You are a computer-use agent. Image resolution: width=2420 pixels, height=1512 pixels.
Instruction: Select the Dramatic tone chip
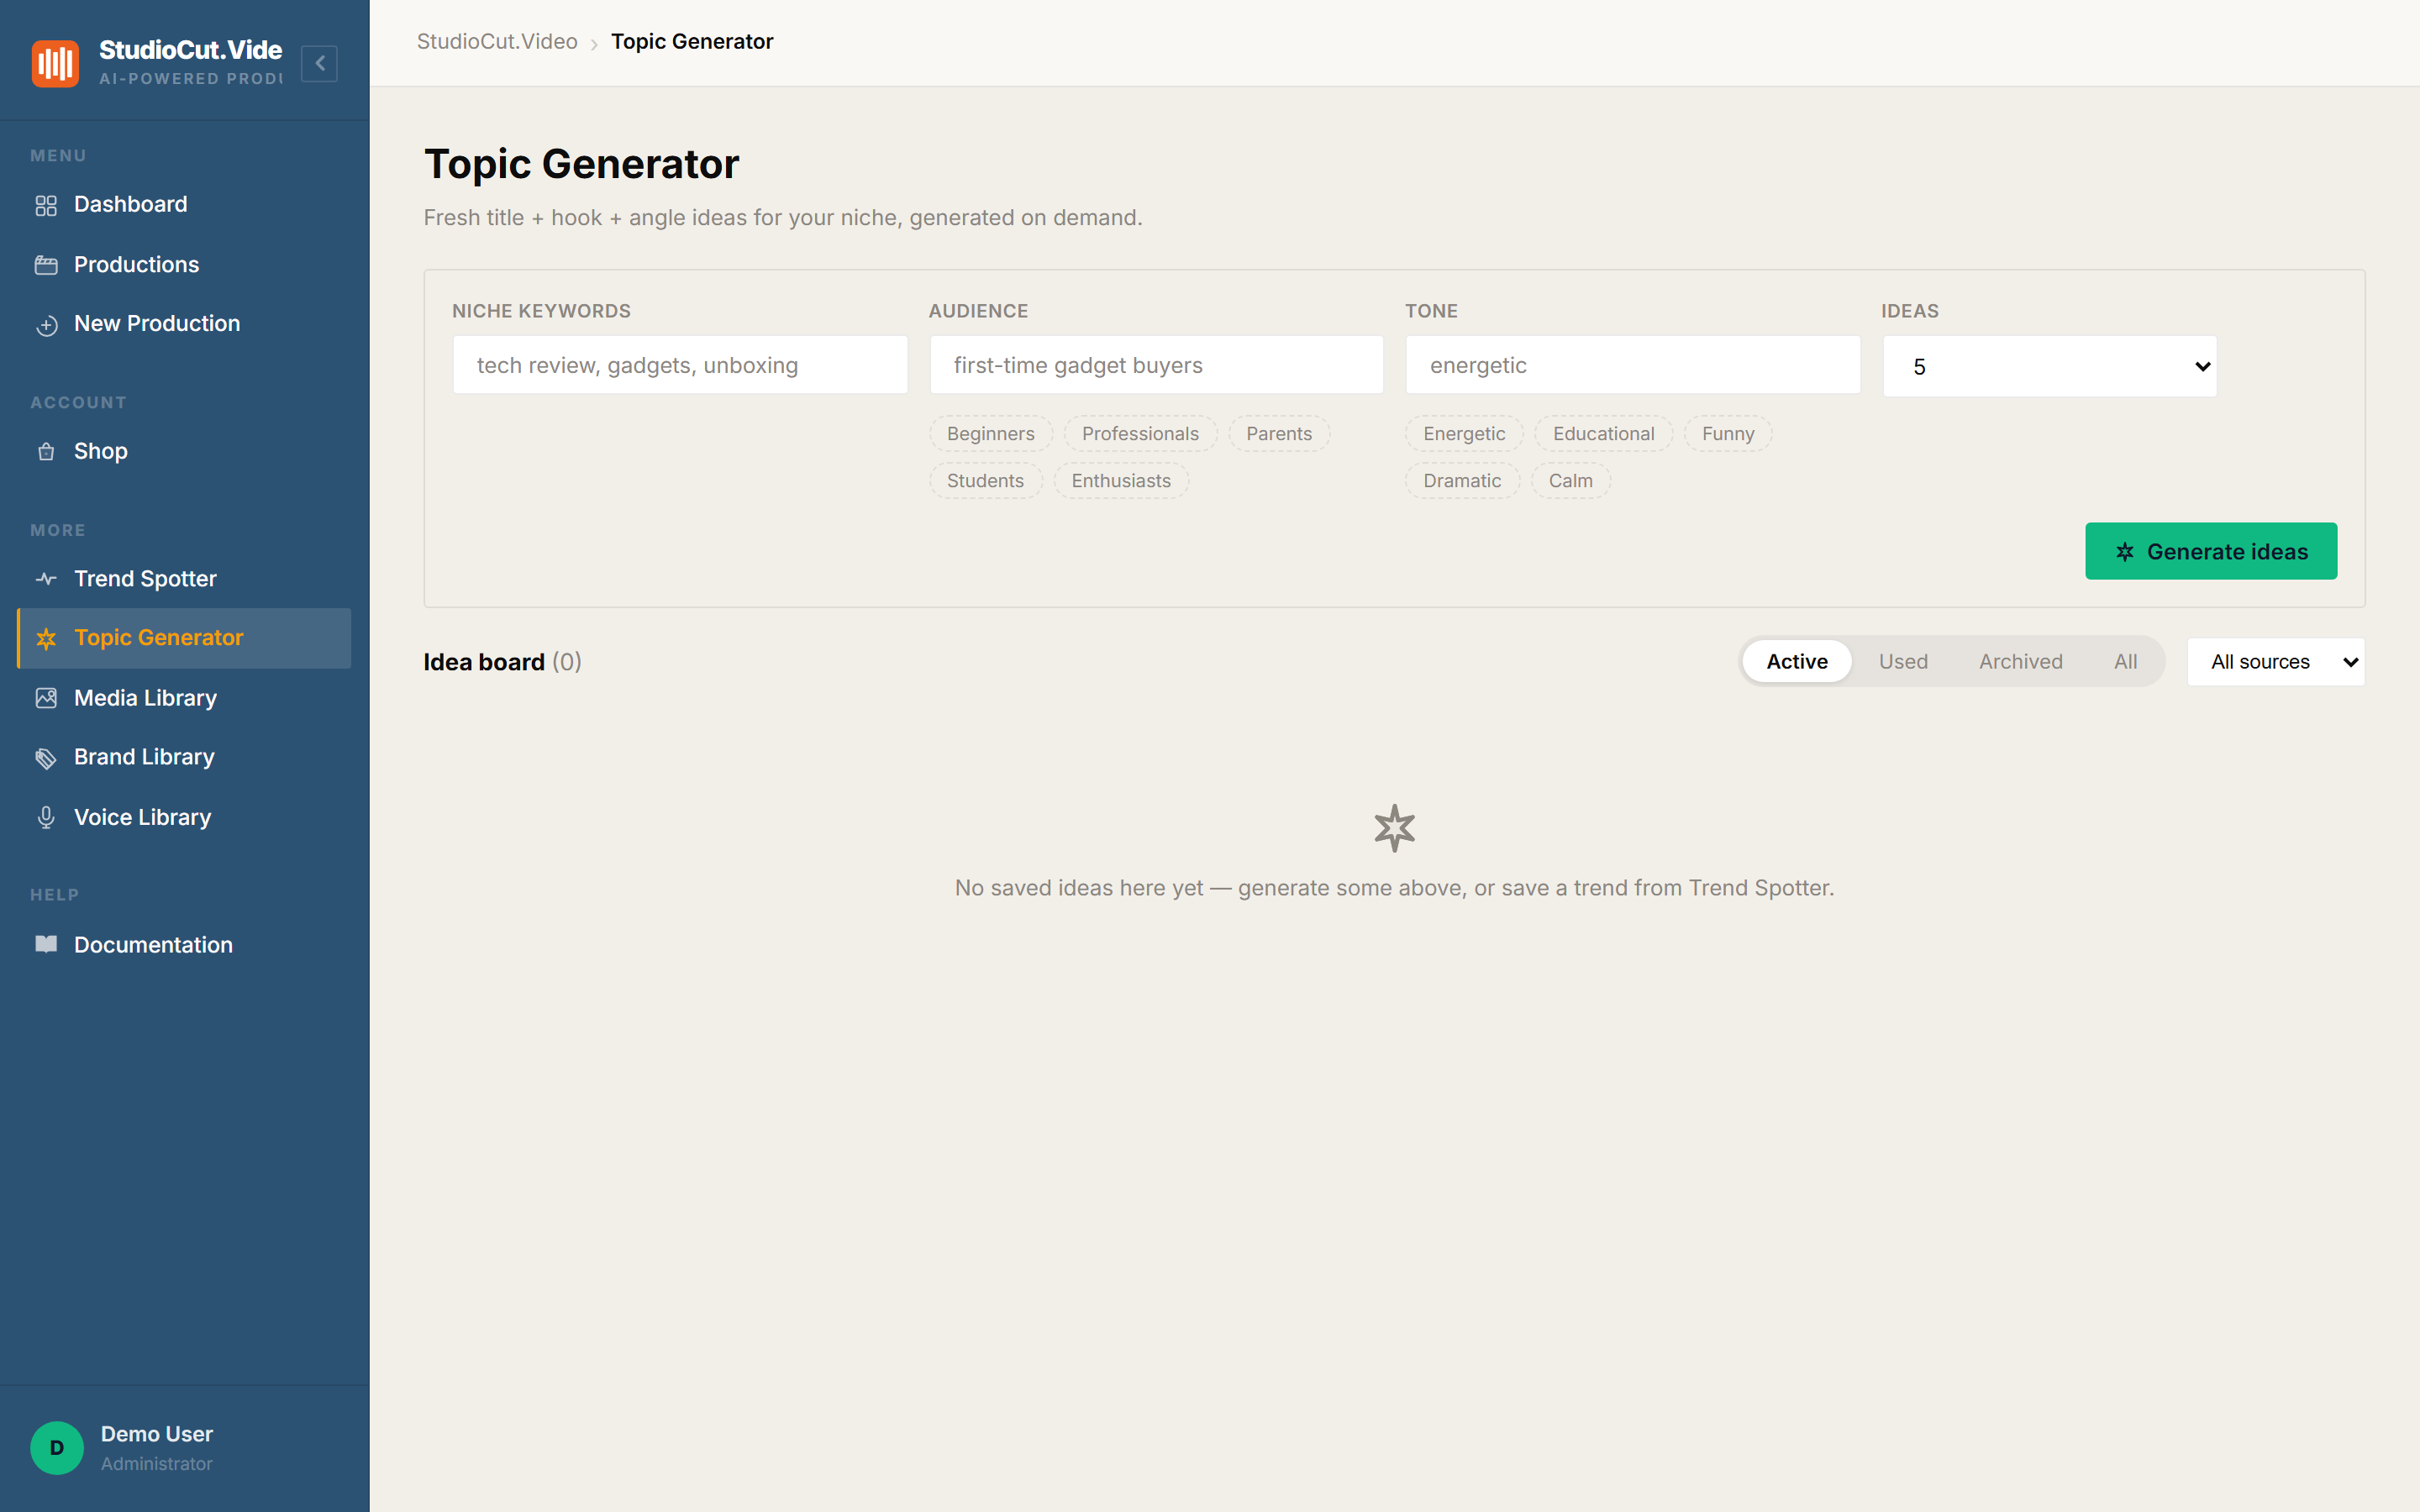(1462, 481)
